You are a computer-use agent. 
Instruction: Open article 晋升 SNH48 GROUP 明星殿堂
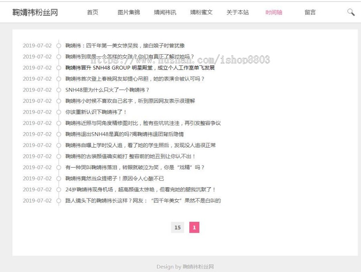(x=140, y=68)
